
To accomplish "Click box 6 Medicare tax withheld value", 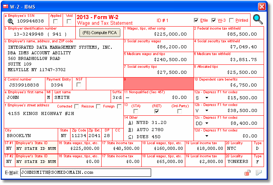I will click(243, 60).
